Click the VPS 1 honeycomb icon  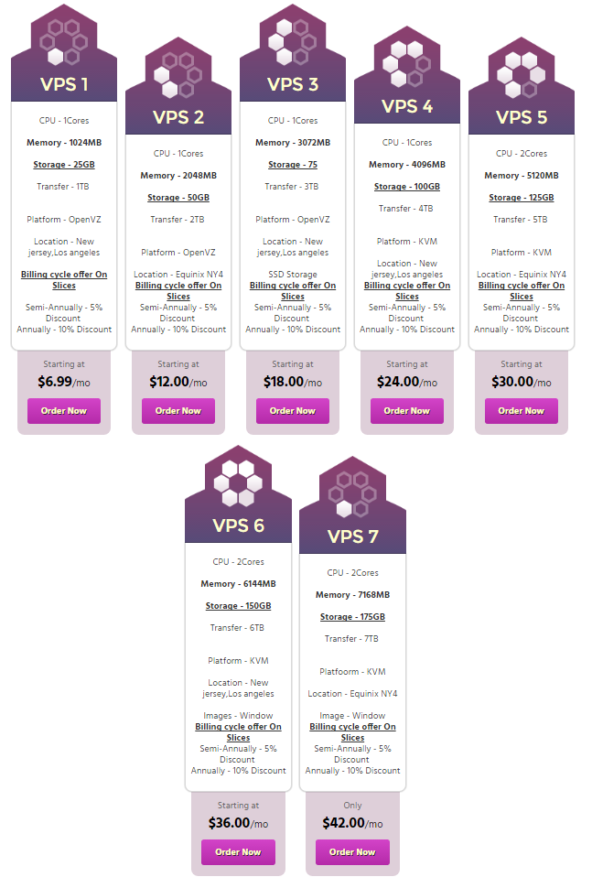[x=64, y=41]
